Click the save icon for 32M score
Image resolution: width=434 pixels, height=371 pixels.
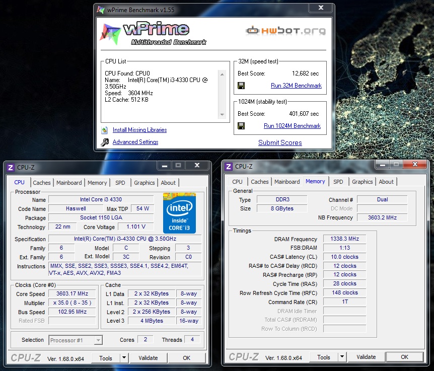[241, 86]
